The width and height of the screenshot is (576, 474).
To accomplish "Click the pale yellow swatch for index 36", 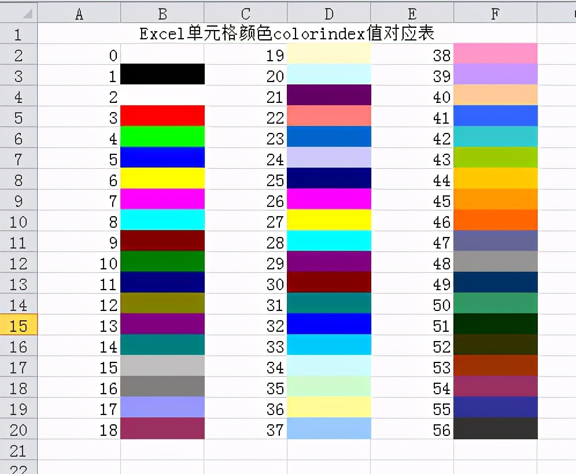I will [x=329, y=408].
